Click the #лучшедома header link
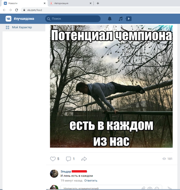Screen dimensions: 180x190 click(24, 19)
